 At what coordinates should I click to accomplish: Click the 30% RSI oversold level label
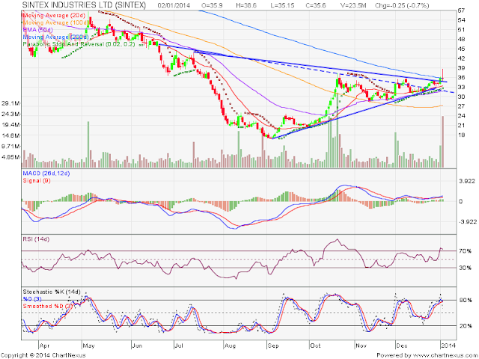pos(465,268)
